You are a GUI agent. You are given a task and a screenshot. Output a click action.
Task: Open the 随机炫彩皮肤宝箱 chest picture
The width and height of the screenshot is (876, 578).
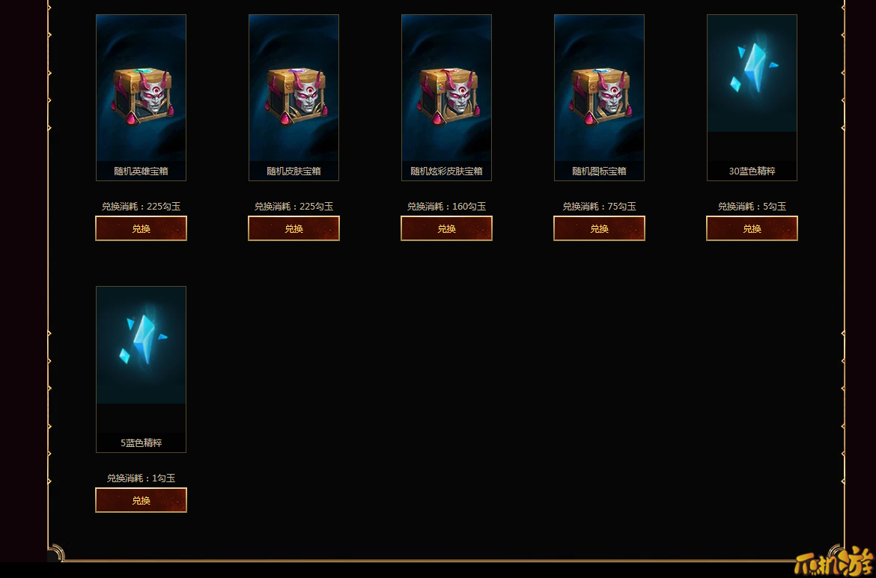pos(446,88)
